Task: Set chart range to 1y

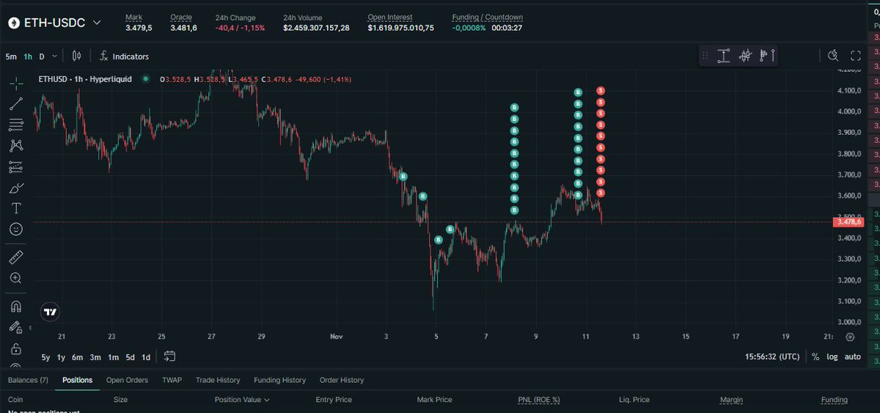Action: tap(61, 357)
